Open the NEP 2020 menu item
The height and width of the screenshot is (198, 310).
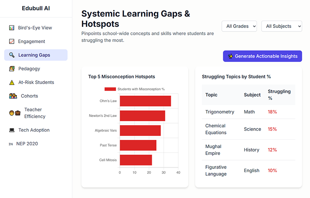pyautogui.click(x=27, y=144)
